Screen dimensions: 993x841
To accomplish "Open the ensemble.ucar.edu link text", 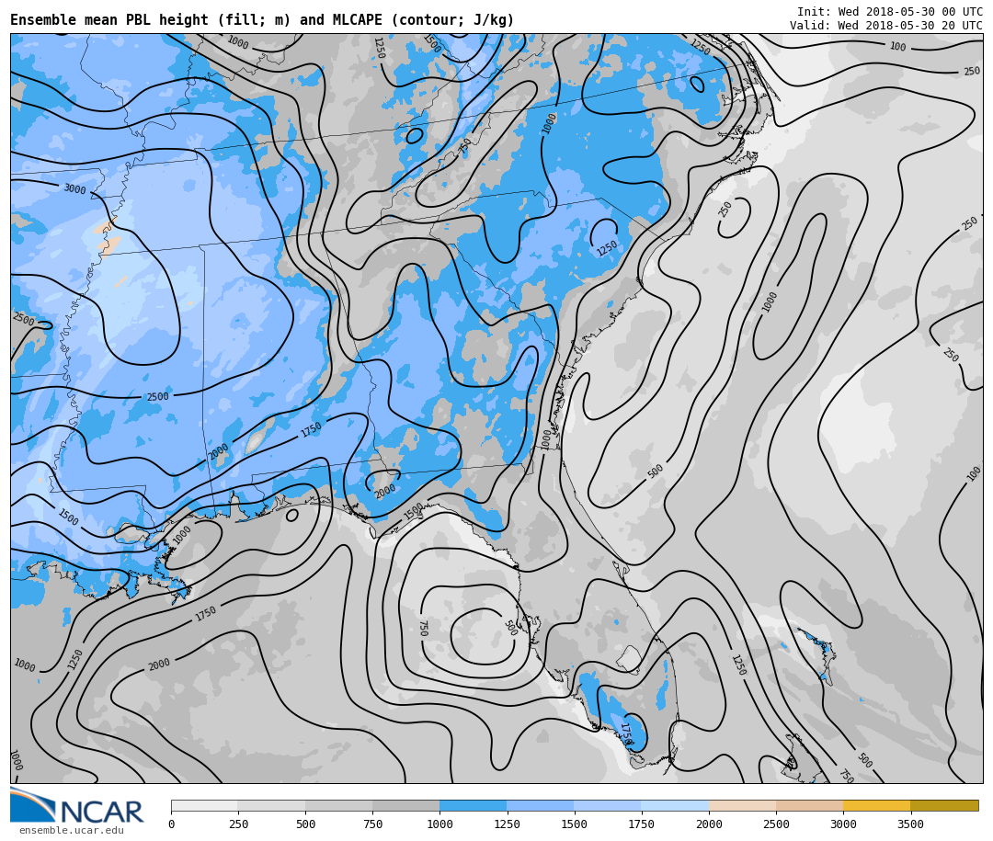I will 72,830.
